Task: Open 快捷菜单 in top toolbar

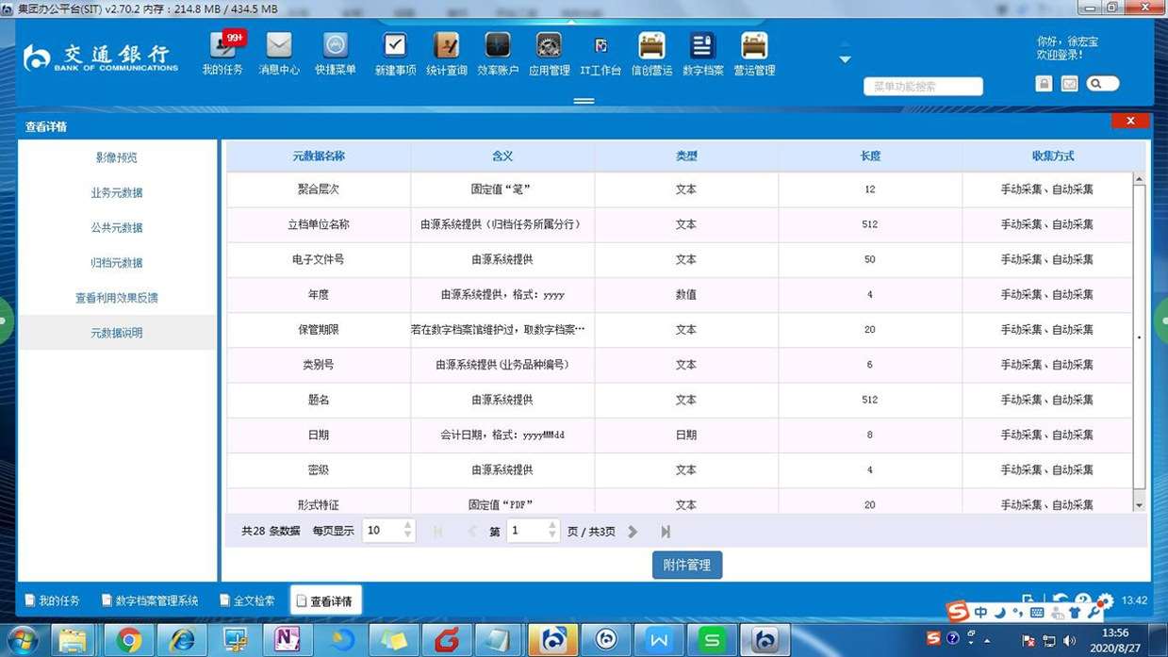Action: coord(336,54)
